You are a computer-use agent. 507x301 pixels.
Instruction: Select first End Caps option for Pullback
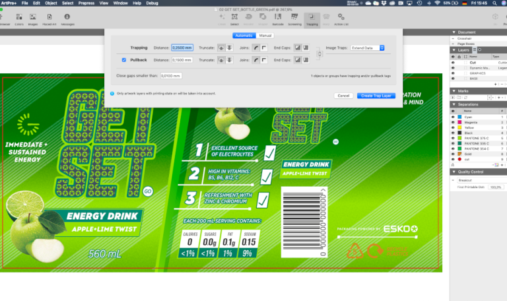coord(298,60)
